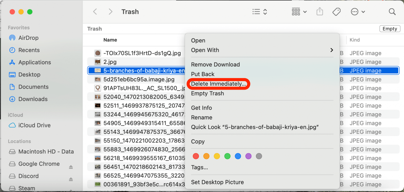
Task: Eject the Discord volume
Action: tap(71, 179)
